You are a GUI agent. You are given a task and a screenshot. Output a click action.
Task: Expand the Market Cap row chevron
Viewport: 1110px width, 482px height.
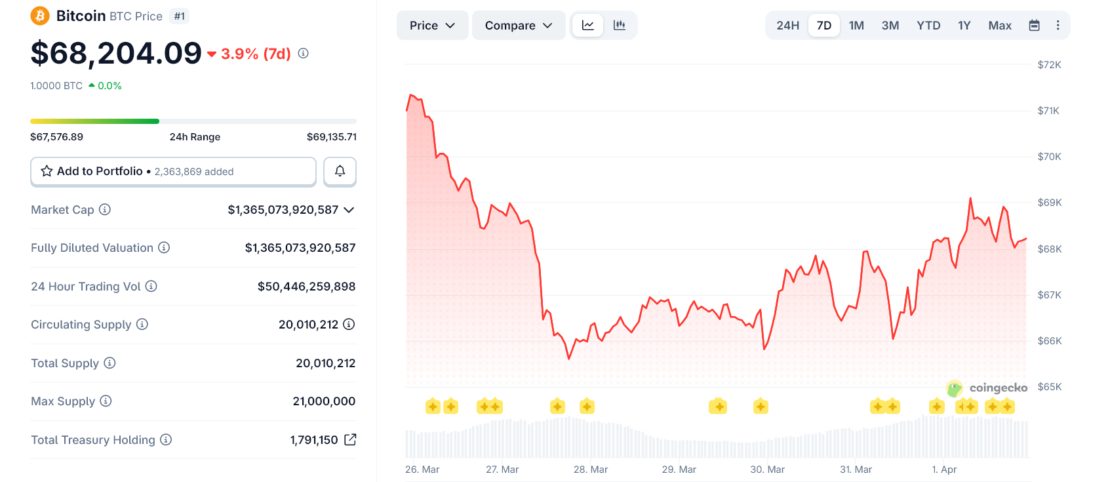click(349, 210)
